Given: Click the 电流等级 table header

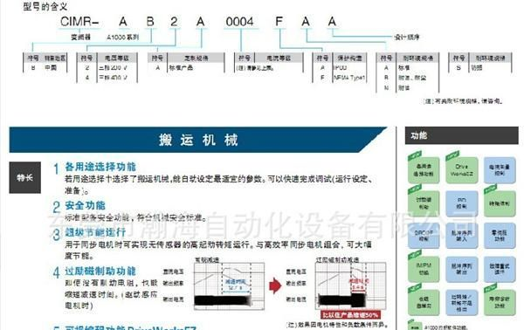Looking at the screenshot, I should tap(279, 58).
